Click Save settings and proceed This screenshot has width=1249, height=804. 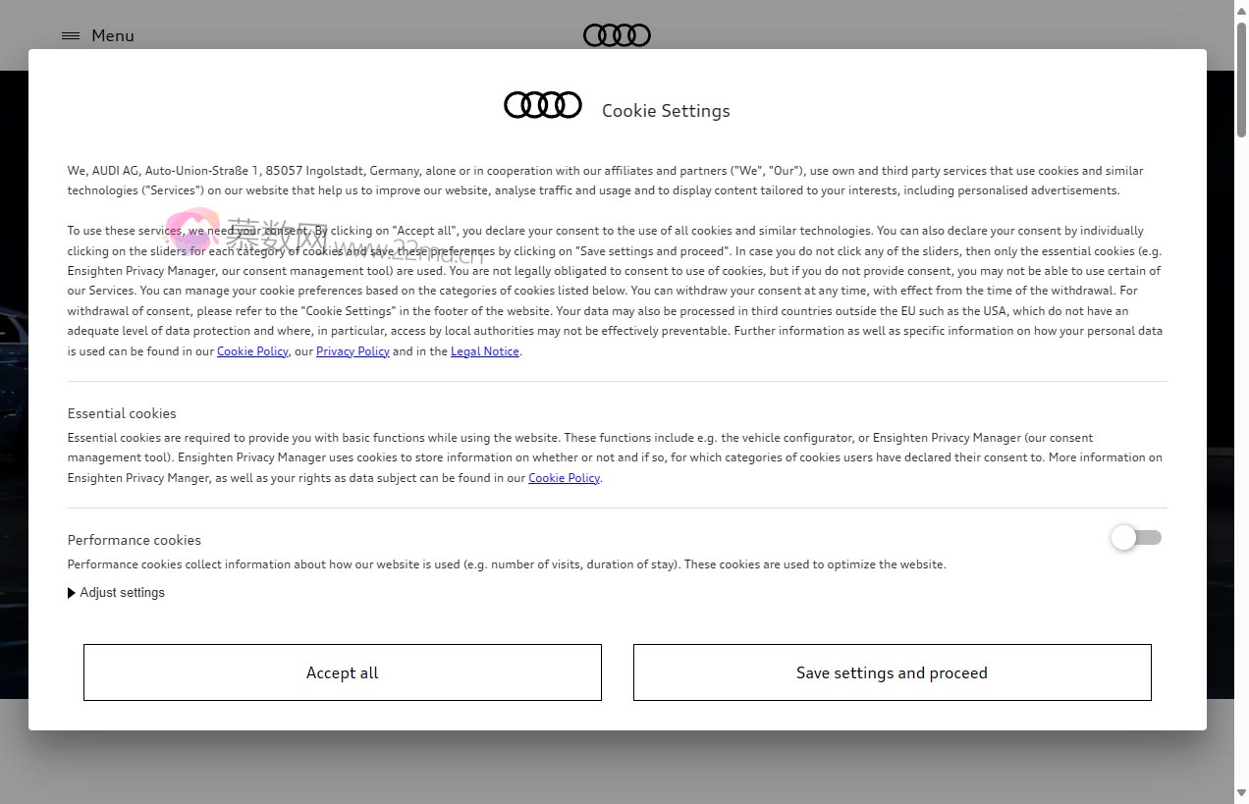(892, 672)
